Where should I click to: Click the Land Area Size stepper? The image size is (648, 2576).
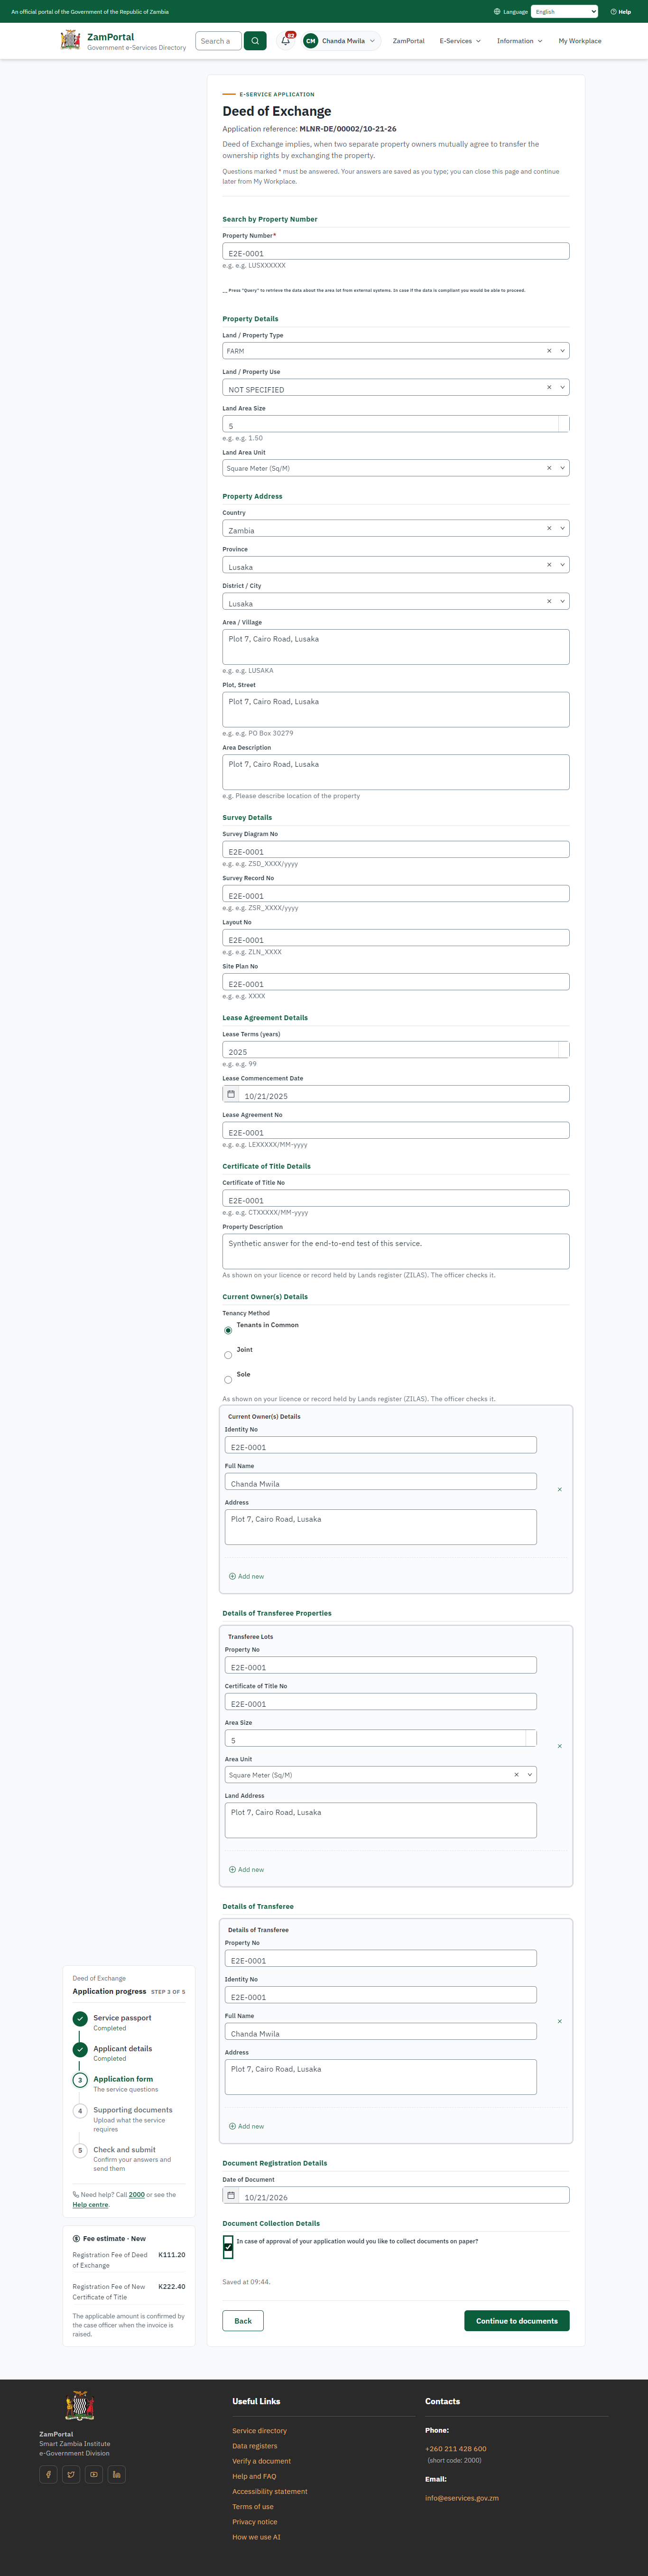(x=564, y=424)
